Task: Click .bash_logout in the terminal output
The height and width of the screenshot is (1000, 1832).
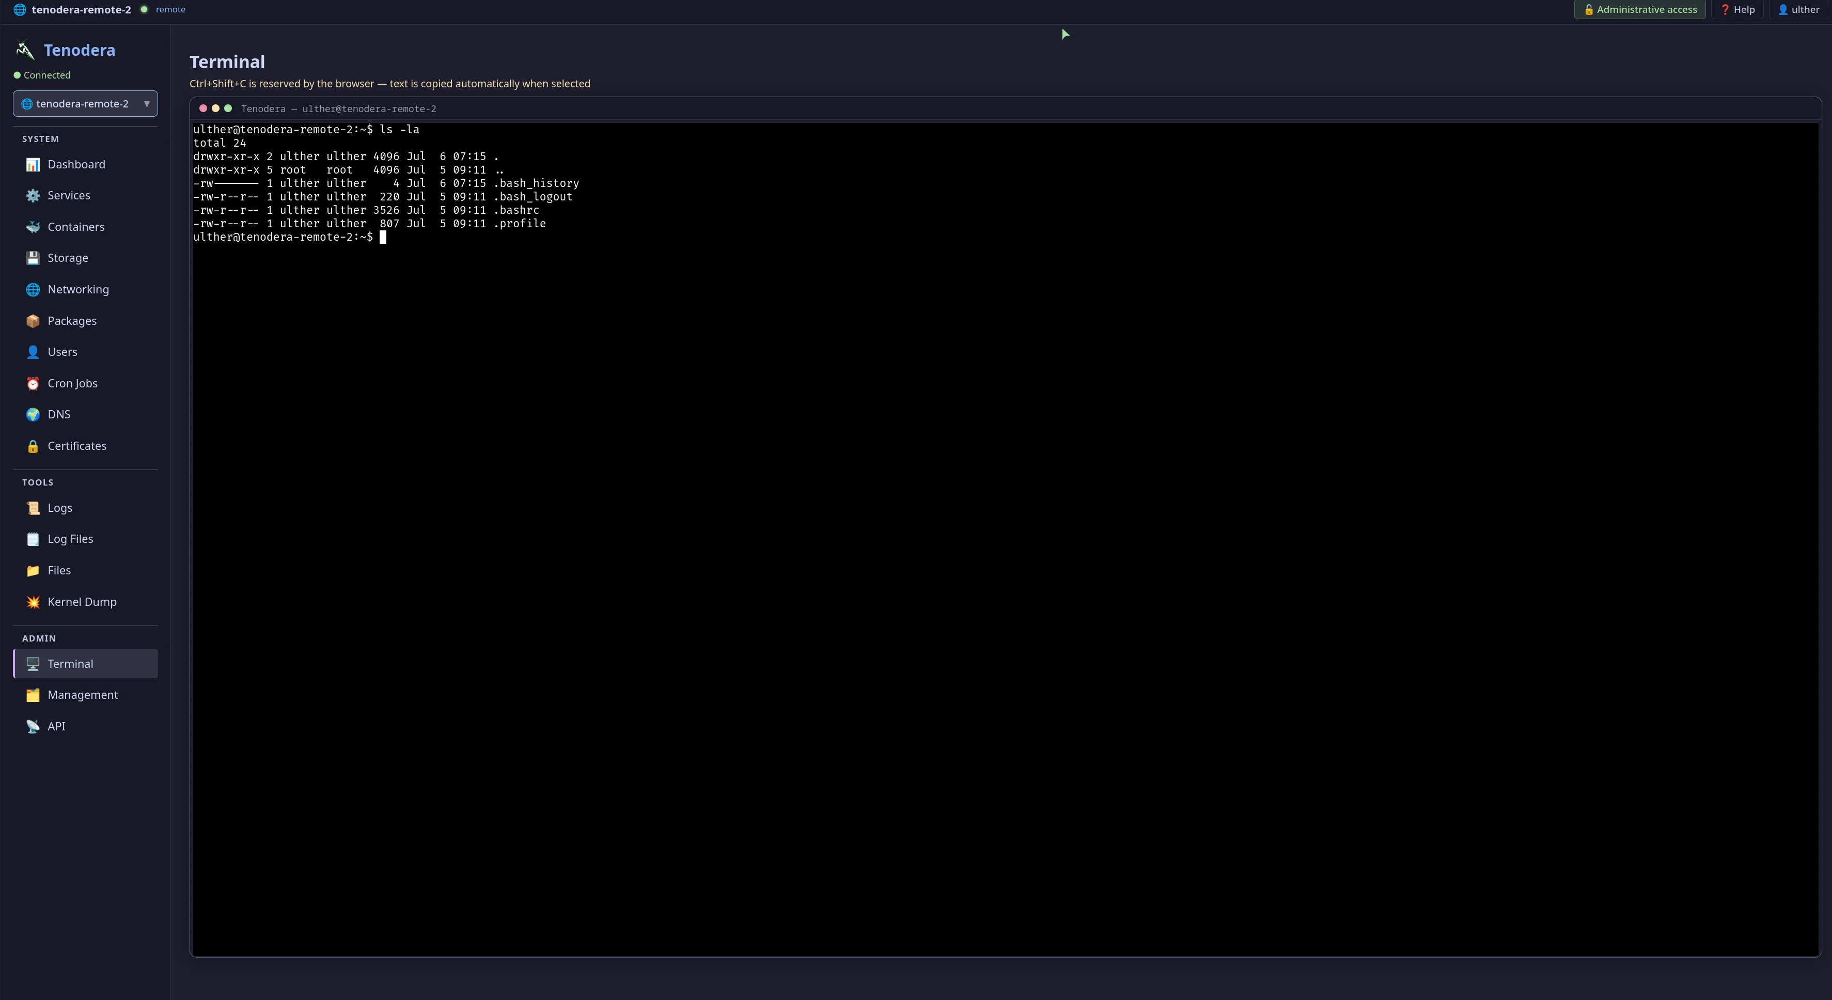Action: tap(533, 197)
